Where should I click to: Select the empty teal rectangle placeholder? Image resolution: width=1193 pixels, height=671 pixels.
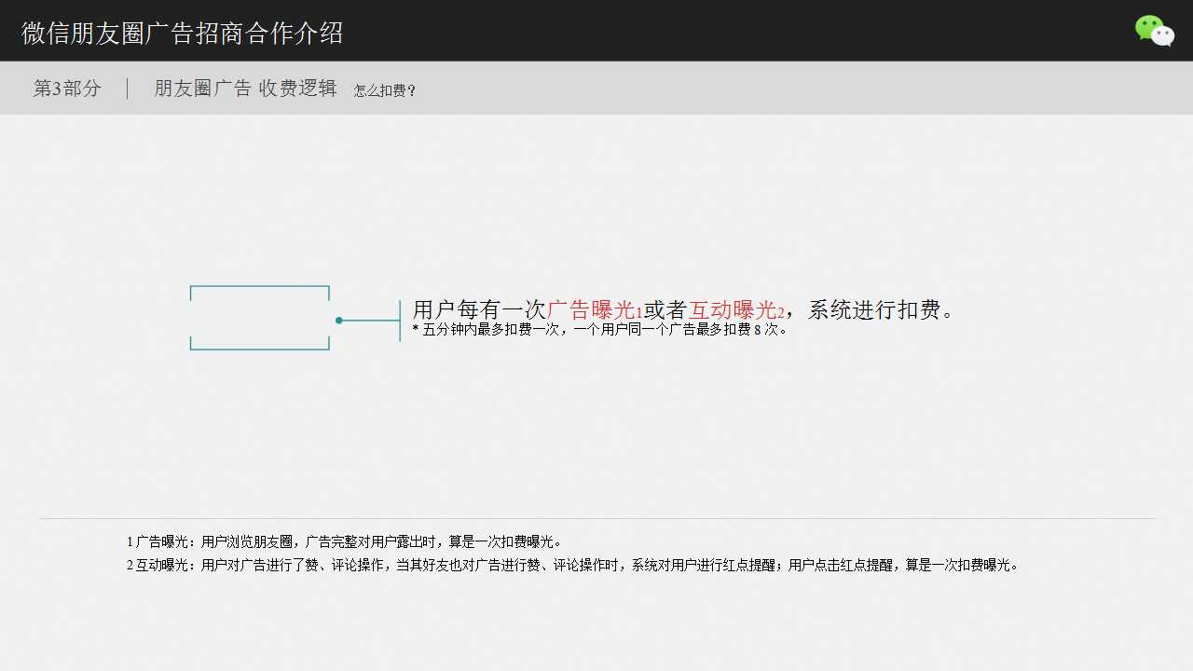259,317
